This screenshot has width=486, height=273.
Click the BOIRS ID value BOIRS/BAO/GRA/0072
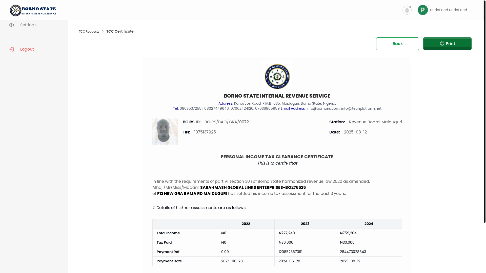tap(227, 122)
